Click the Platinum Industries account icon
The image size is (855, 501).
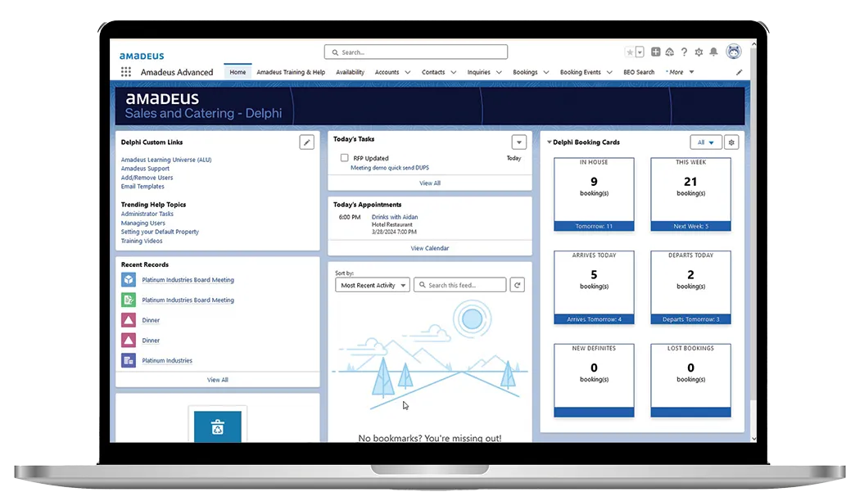129,360
